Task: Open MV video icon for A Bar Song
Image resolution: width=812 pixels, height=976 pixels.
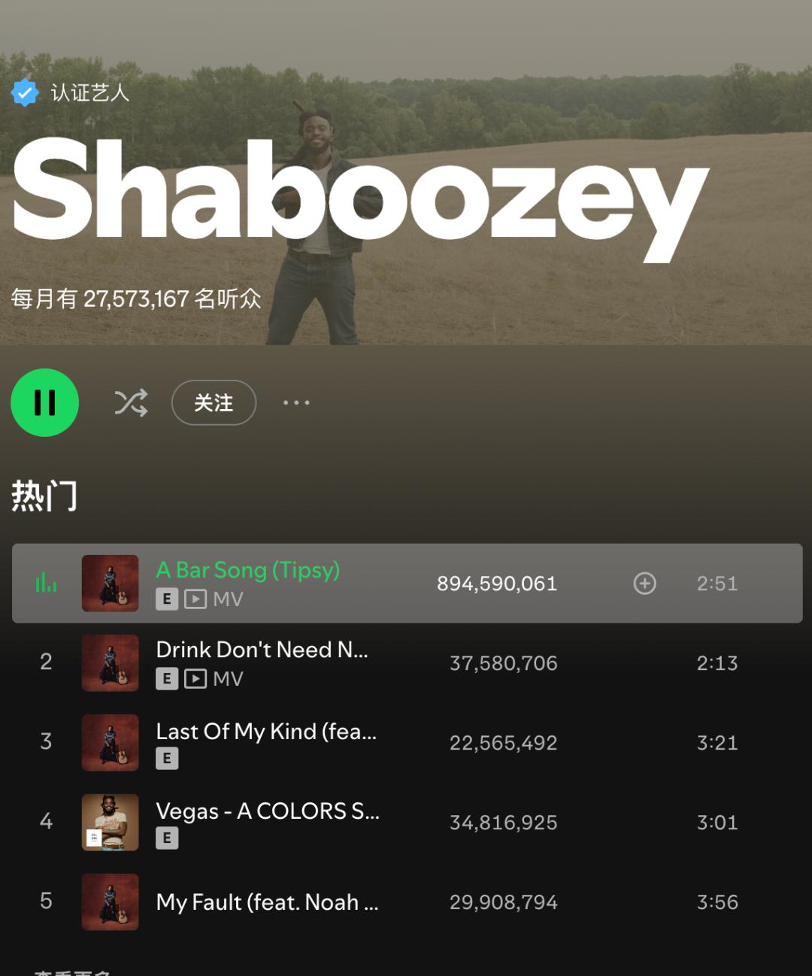Action: point(195,599)
